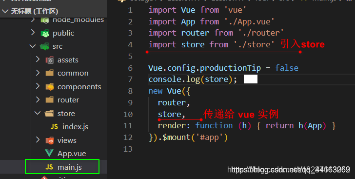Click the views folder icon

coord(50,140)
